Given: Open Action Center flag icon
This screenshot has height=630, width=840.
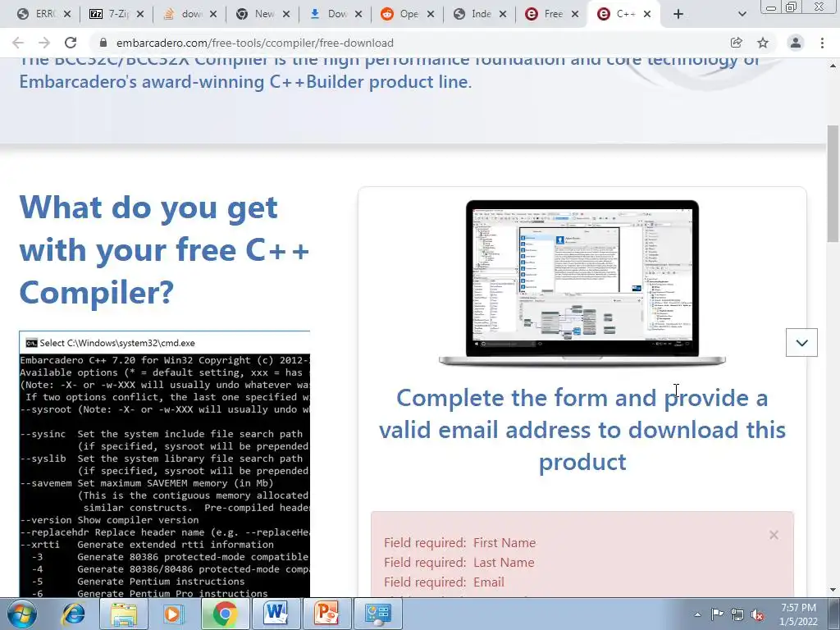Looking at the screenshot, I should tap(717, 614).
